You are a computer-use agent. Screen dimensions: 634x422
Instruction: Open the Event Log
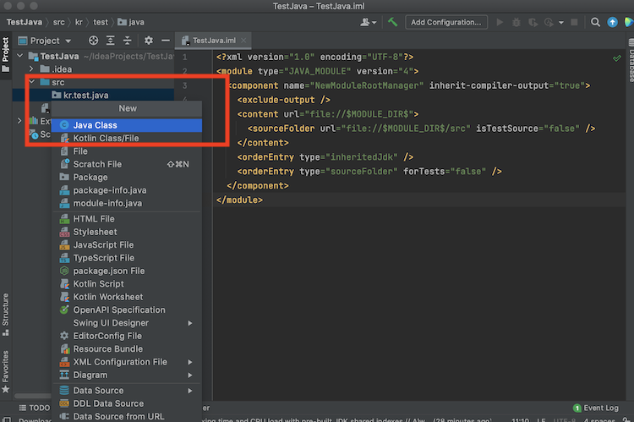pos(596,408)
